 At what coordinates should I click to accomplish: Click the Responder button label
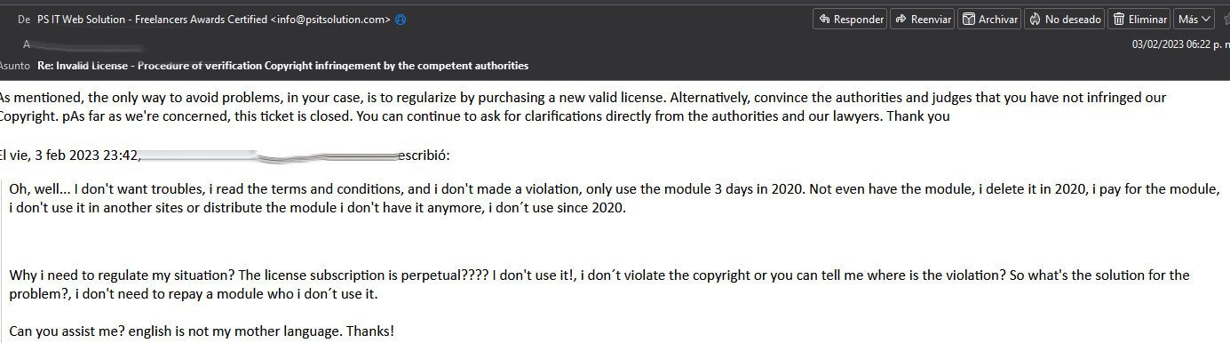(x=858, y=19)
